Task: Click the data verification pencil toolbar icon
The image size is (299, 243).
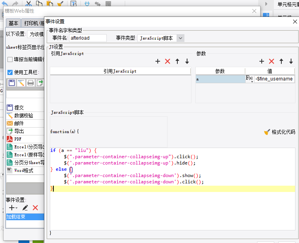Action: (x=21, y=83)
